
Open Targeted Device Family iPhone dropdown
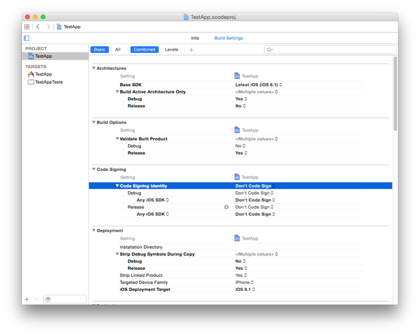point(244,282)
